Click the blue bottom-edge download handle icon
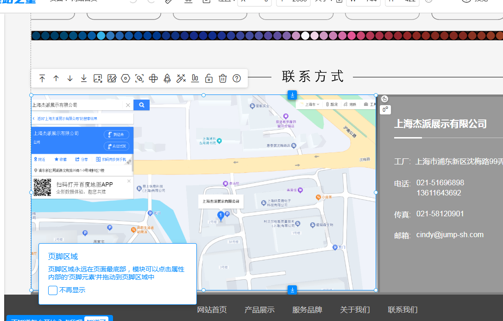Screen dimensions: 503x321 [292, 290]
